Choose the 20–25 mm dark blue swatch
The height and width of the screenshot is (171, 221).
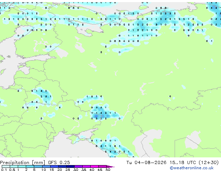[x=62, y=166]
